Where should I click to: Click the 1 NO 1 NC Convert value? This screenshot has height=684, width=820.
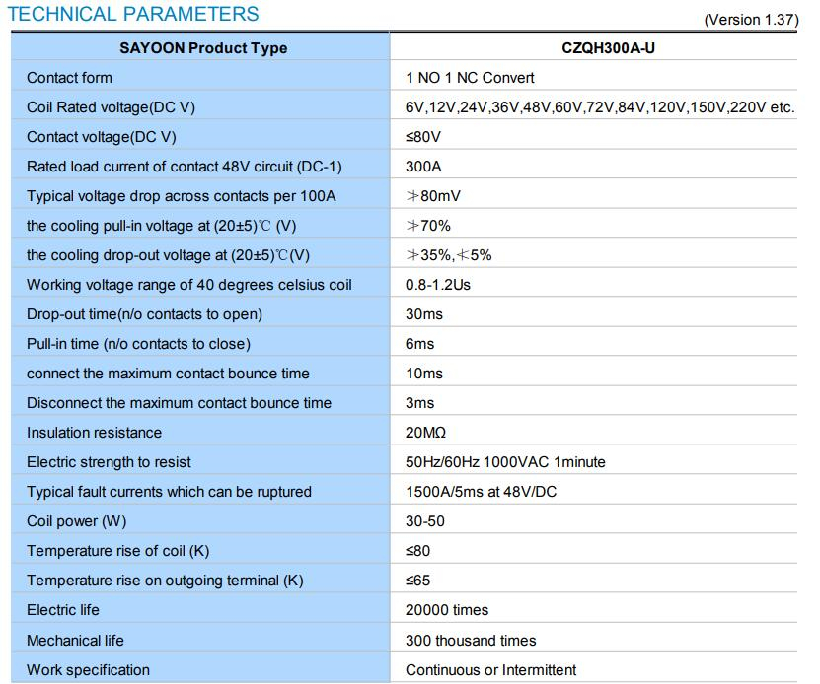(x=470, y=78)
